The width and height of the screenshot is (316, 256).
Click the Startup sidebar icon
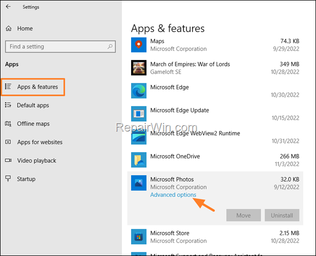(x=8, y=179)
